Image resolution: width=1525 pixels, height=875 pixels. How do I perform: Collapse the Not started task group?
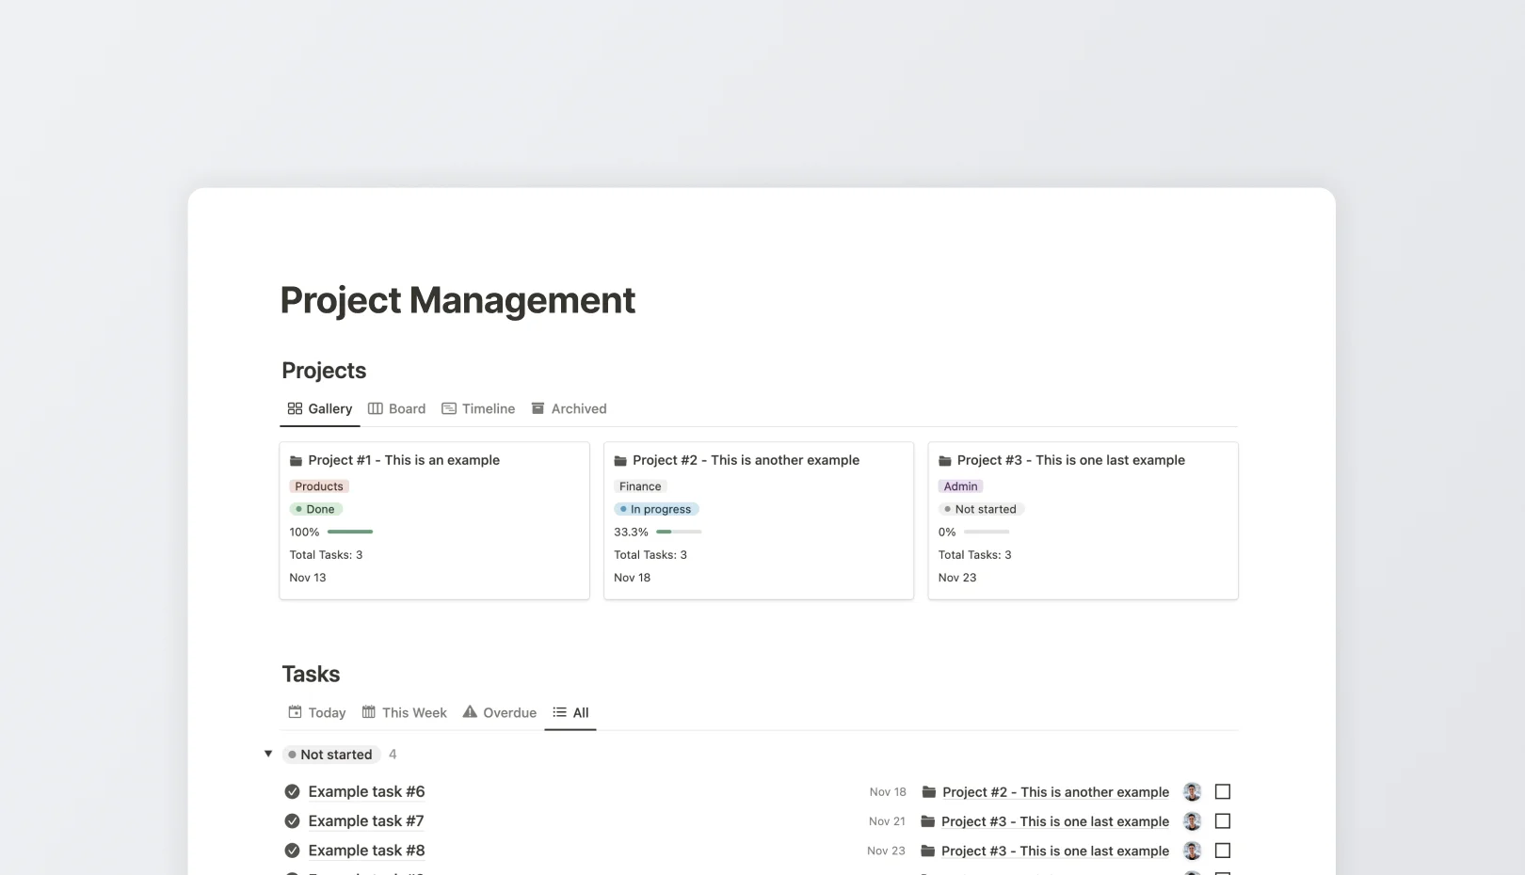268,753
